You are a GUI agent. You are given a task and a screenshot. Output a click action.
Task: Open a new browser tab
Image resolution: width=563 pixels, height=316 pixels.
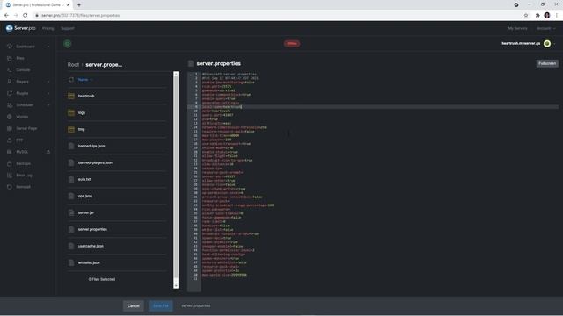coord(79,5)
